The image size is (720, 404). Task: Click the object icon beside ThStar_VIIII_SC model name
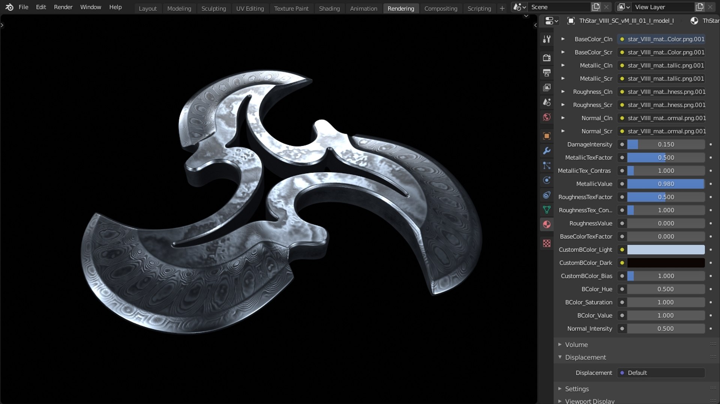point(571,21)
